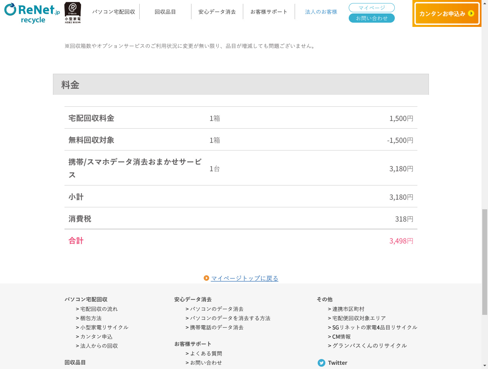Open the お客様サポート navigation menu
This screenshot has height=369, width=488.
(x=269, y=12)
